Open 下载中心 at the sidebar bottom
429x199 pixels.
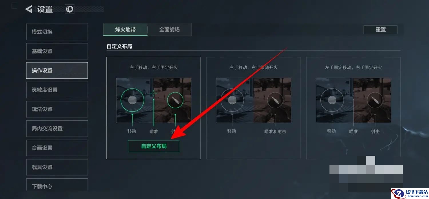click(x=57, y=186)
